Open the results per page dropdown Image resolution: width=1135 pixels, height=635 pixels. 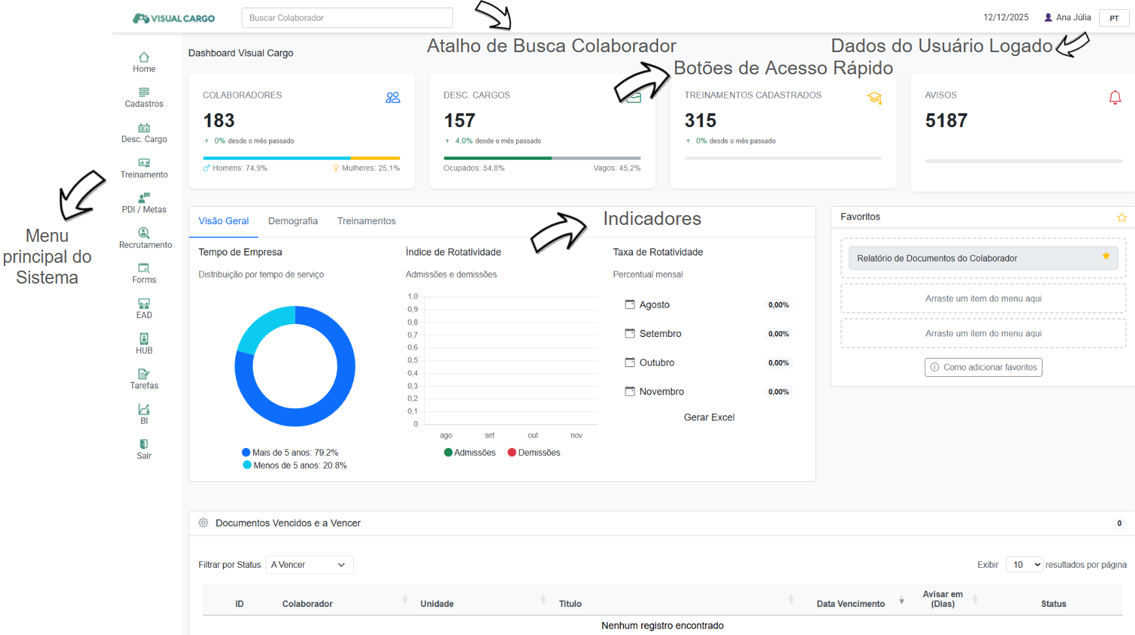[x=1024, y=565]
